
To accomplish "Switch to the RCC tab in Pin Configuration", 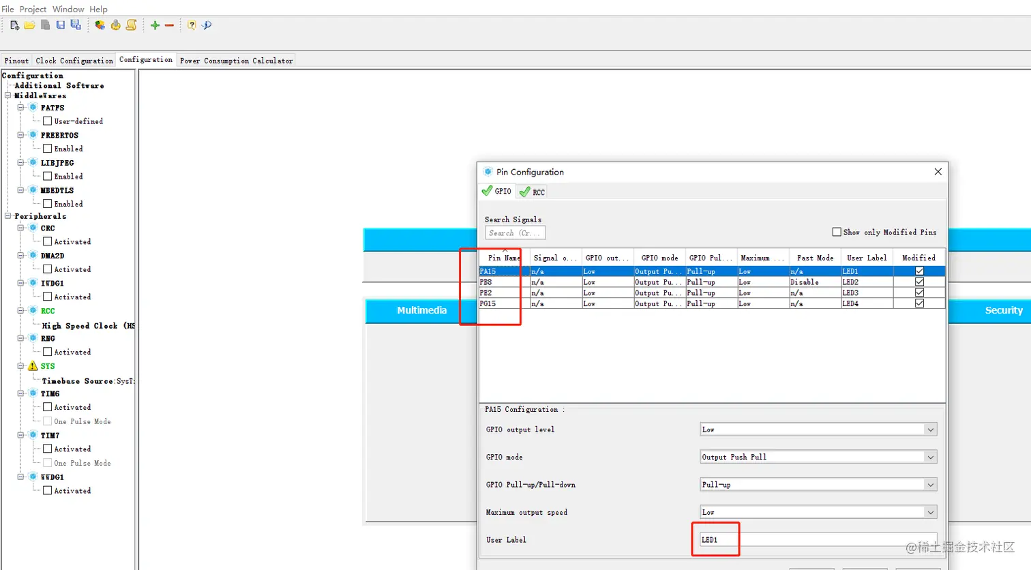I will pyautogui.click(x=532, y=192).
